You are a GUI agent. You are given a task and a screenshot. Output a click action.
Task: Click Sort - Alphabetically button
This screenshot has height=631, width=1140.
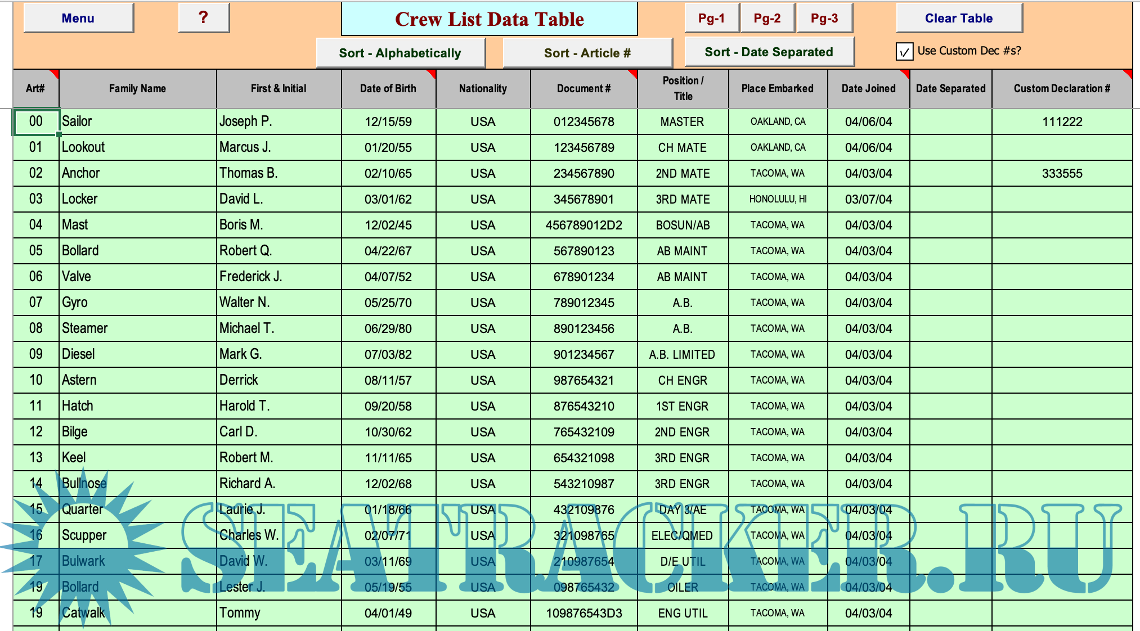(x=400, y=53)
